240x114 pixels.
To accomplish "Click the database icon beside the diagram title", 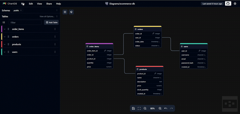I will (107, 4).
